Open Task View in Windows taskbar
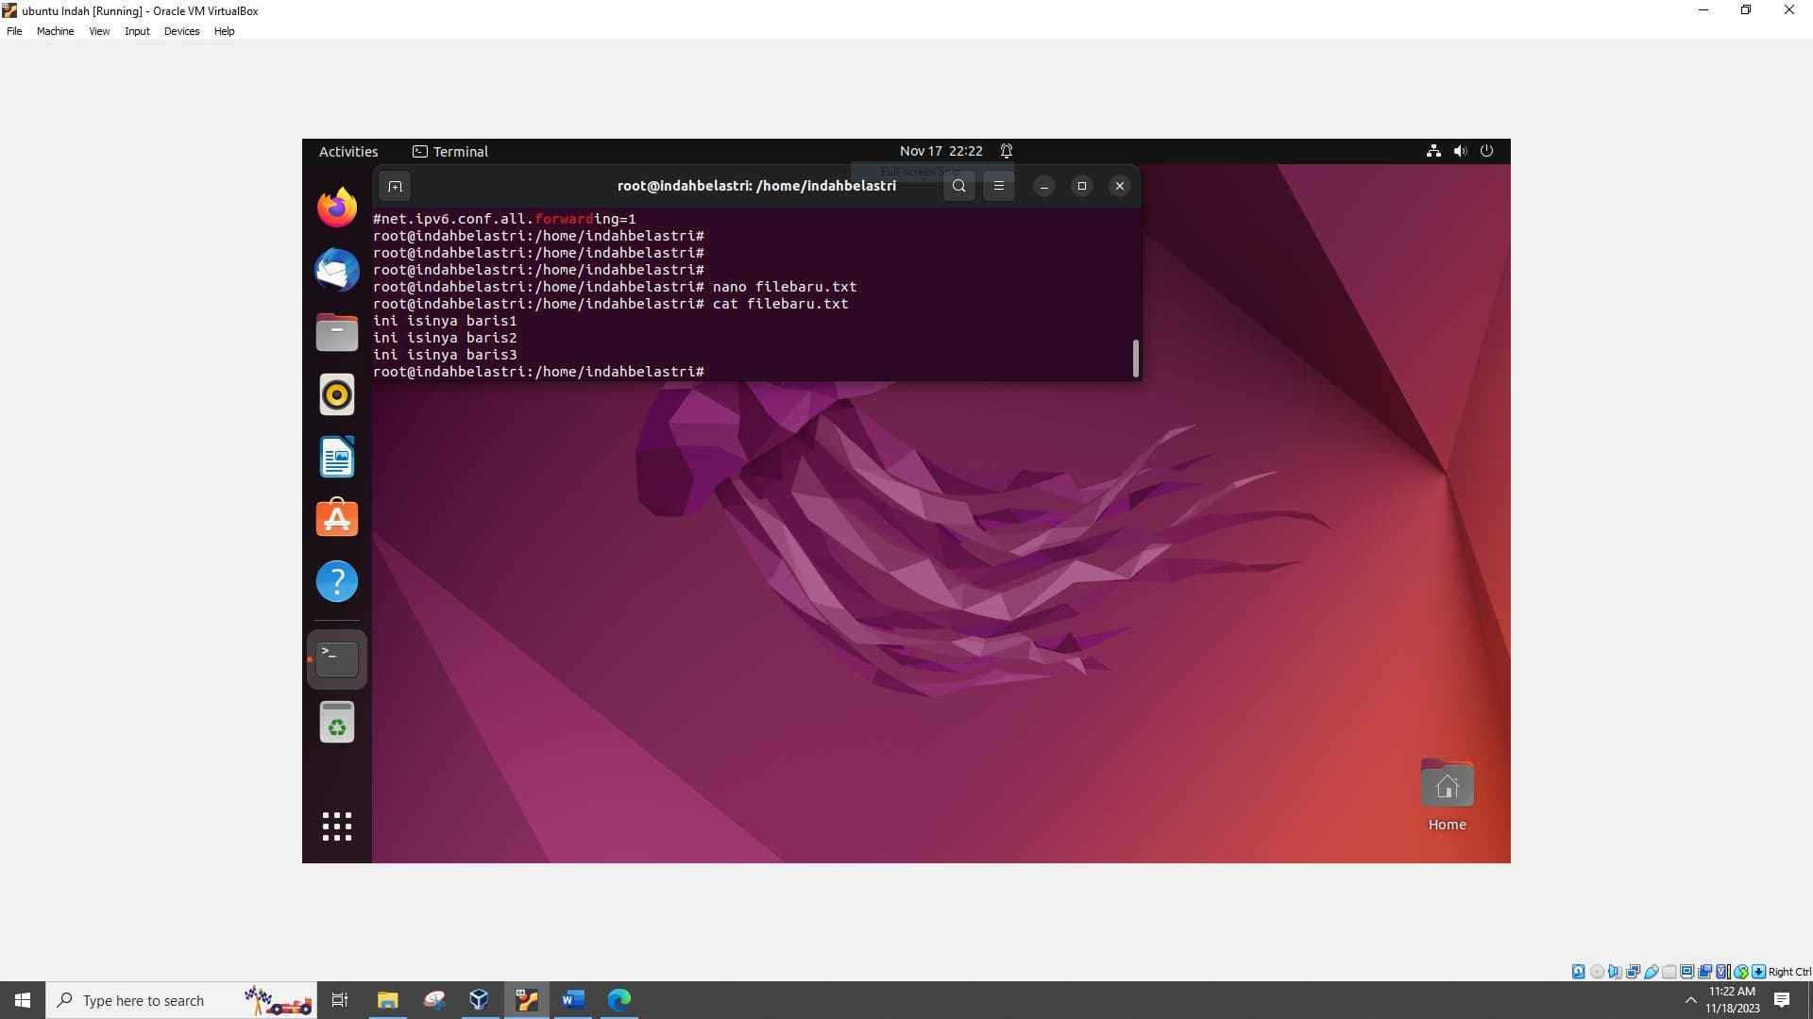The image size is (1813, 1019). pos(340,1000)
